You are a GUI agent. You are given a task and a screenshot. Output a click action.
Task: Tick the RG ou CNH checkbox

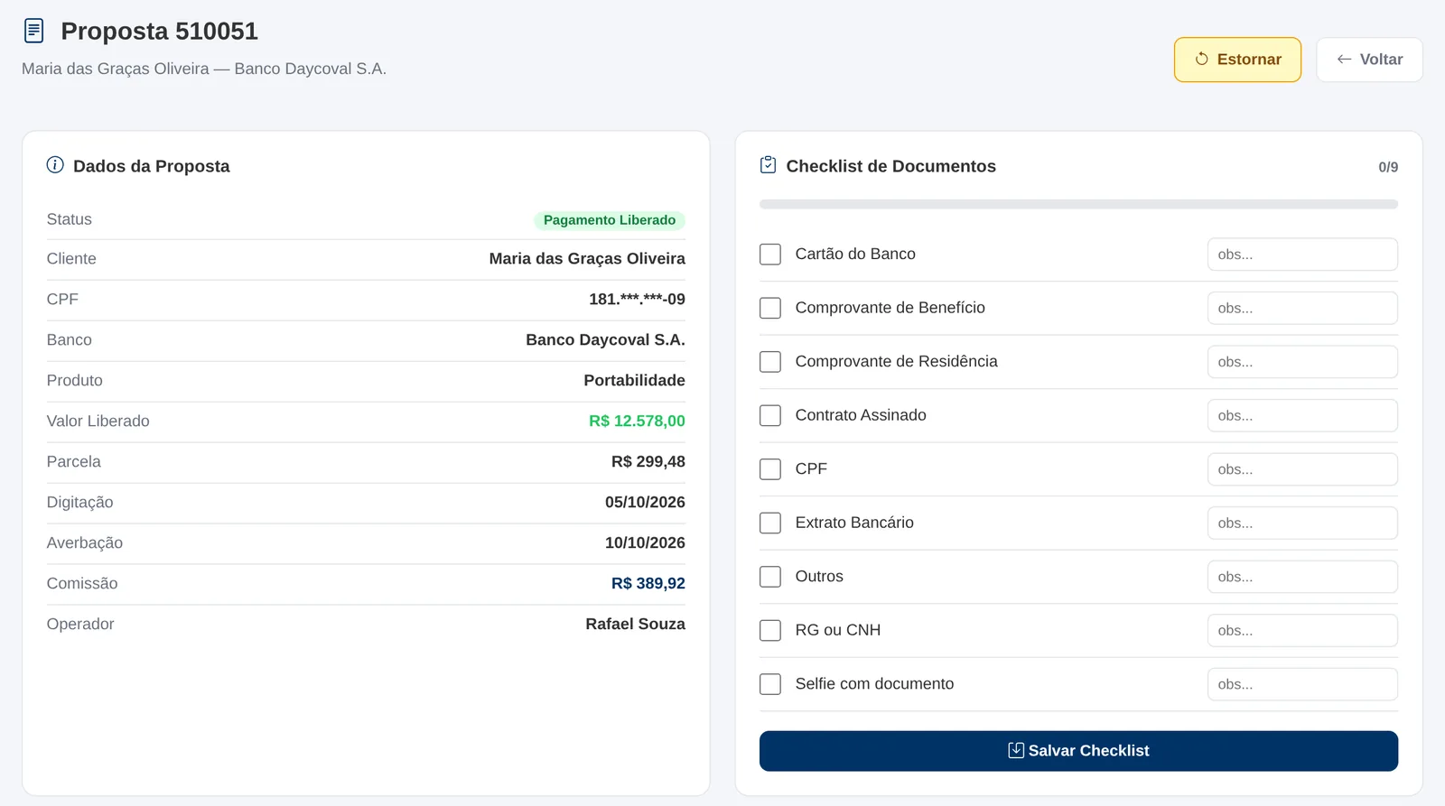(x=770, y=630)
